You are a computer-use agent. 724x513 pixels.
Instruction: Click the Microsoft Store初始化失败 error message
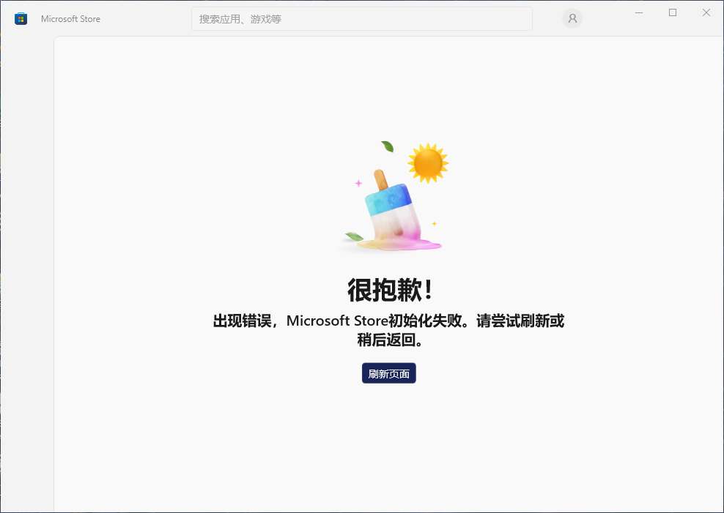pyautogui.click(x=389, y=330)
